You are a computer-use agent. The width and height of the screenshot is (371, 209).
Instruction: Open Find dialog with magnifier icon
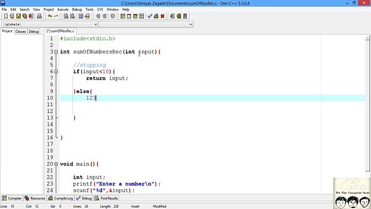pyautogui.click(x=66, y=16)
